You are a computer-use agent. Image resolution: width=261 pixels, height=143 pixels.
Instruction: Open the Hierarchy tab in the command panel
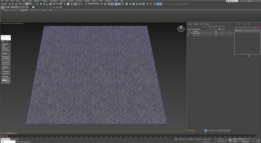tap(242, 24)
